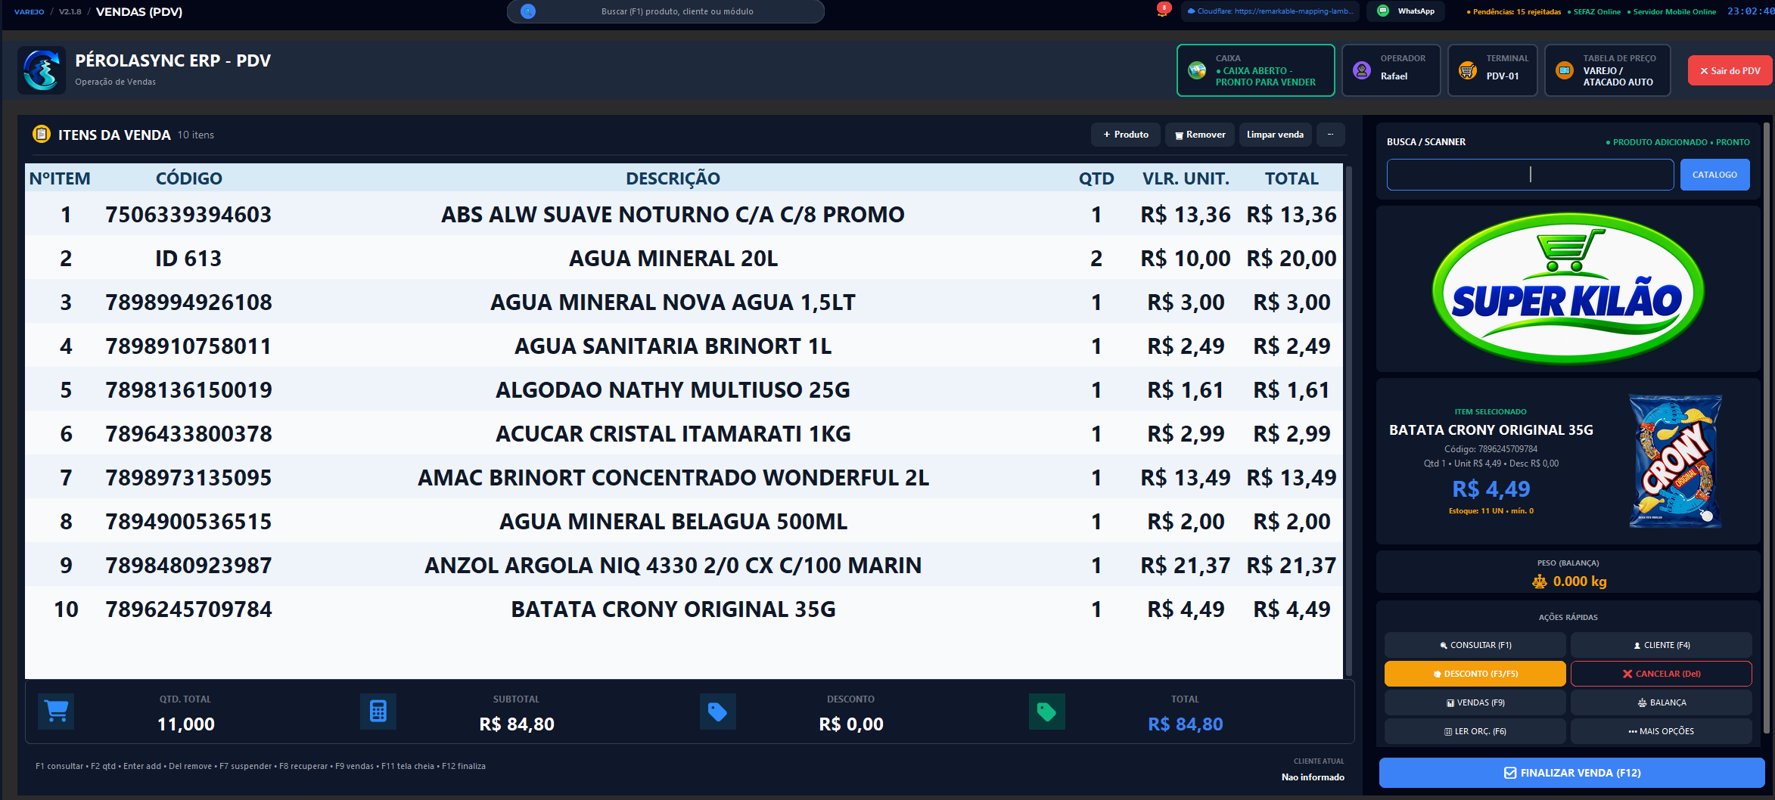Image resolution: width=1775 pixels, height=800 pixels.
Task: Open the CATALOGO button
Action: (1714, 175)
